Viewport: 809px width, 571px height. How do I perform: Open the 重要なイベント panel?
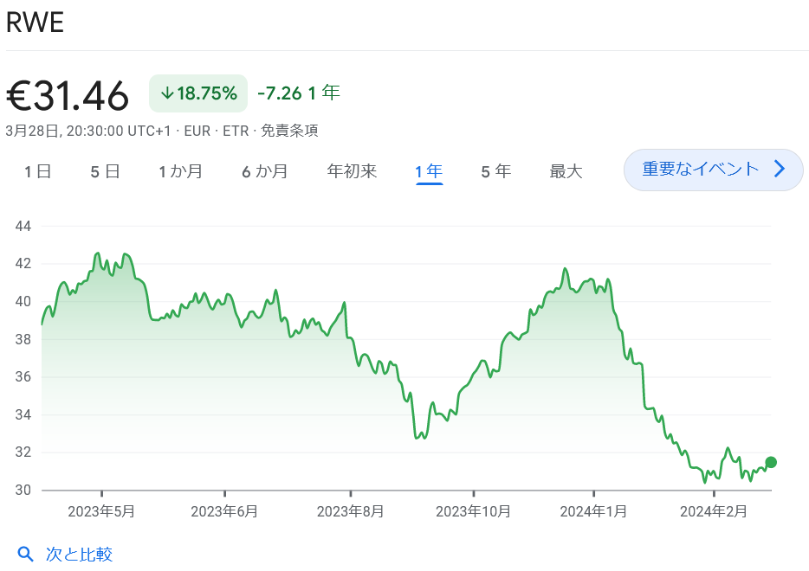coord(702,170)
